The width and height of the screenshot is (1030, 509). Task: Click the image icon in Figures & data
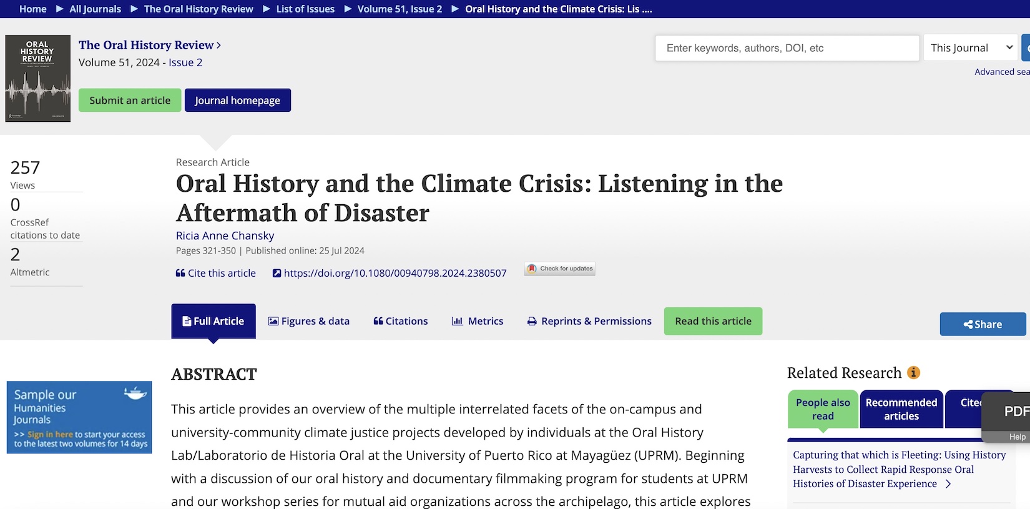[273, 321]
